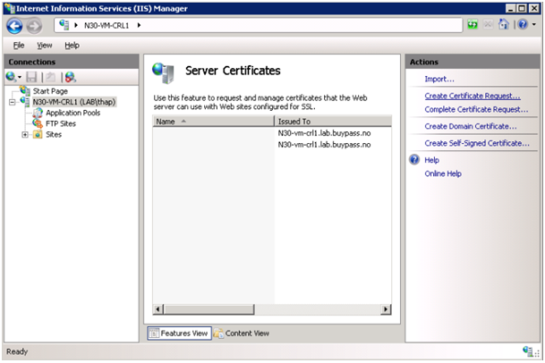Click the Server Certificates feature icon
545x363 pixels.
pos(164,72)
